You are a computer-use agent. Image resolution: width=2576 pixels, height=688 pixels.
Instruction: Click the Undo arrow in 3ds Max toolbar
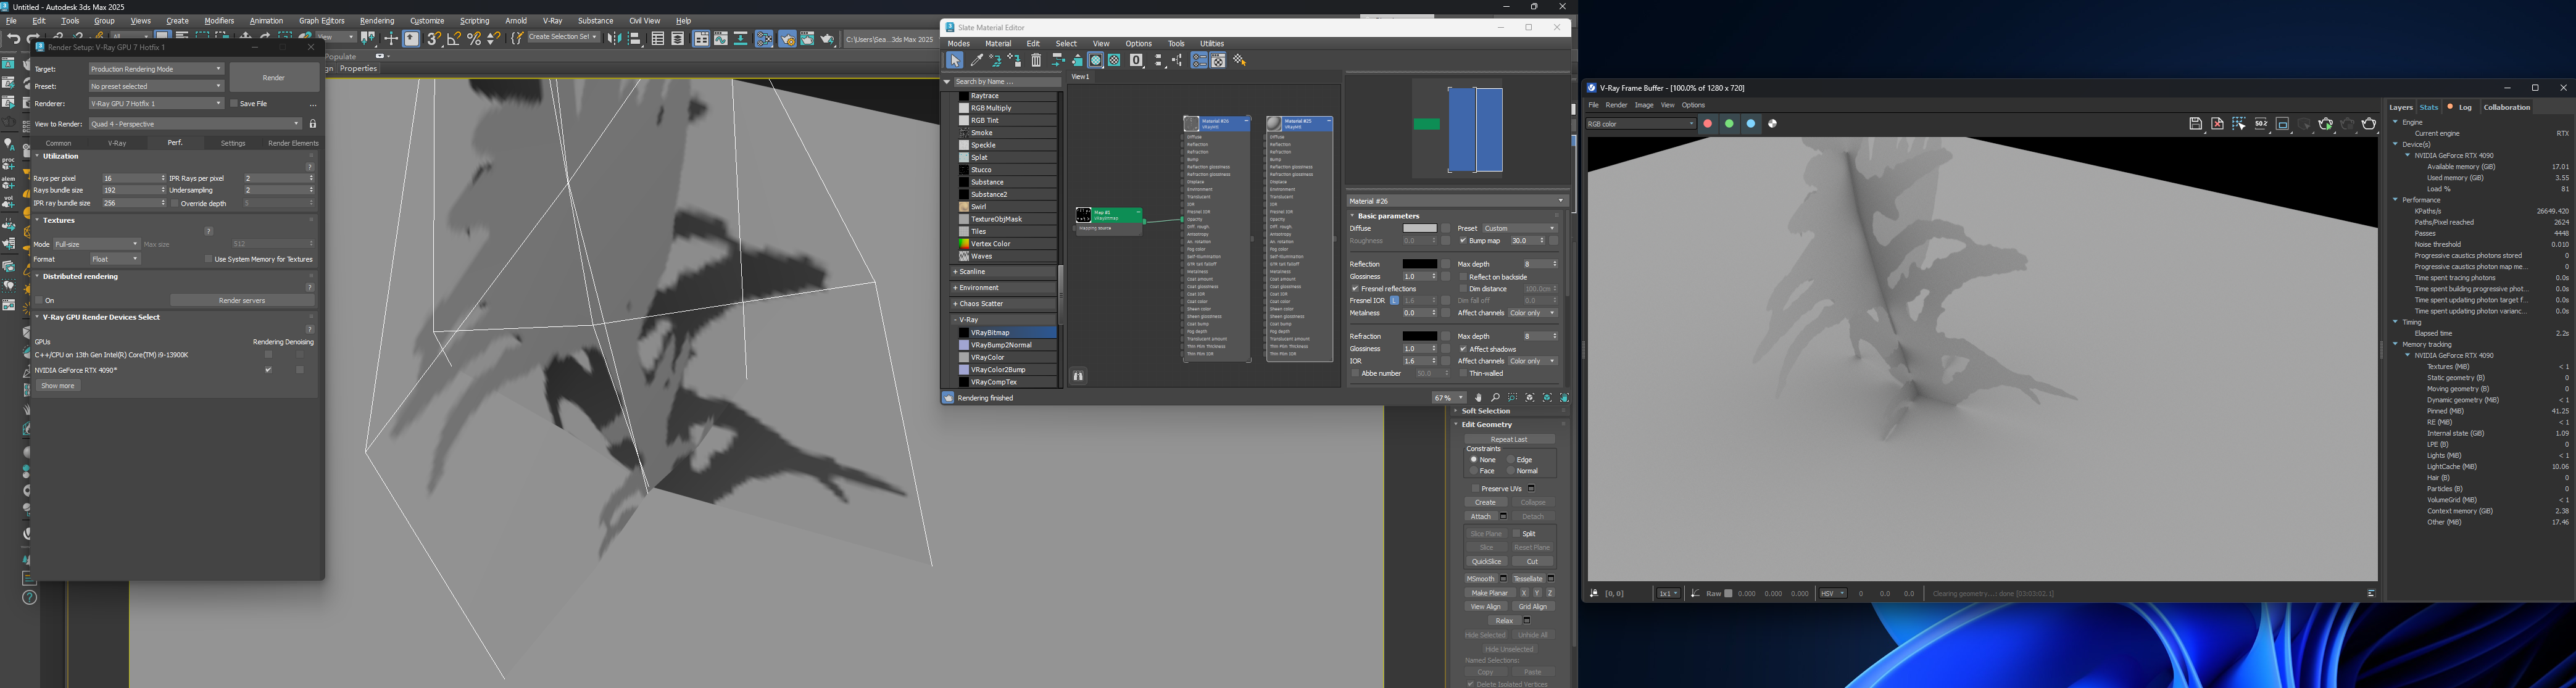[13, 39]
